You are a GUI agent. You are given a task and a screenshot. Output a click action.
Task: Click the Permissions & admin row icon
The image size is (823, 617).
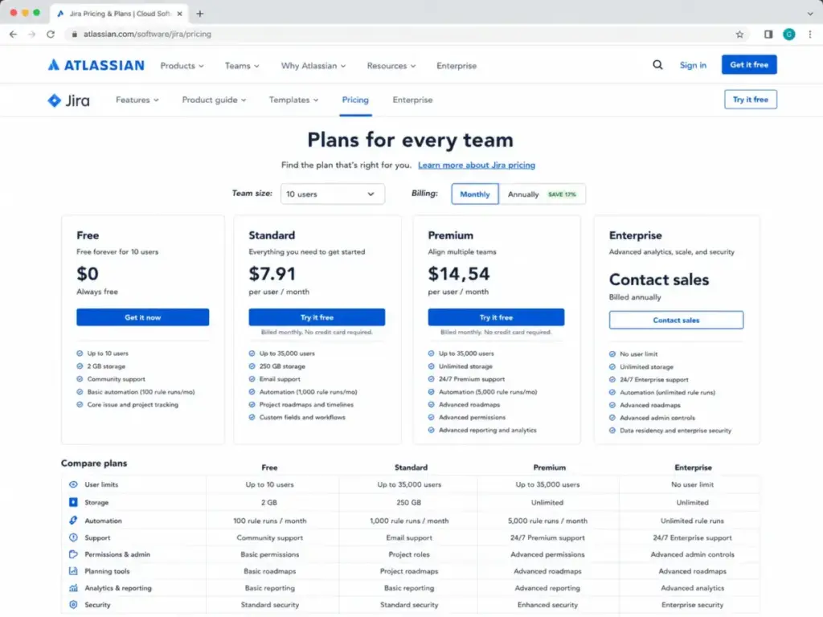73,554
